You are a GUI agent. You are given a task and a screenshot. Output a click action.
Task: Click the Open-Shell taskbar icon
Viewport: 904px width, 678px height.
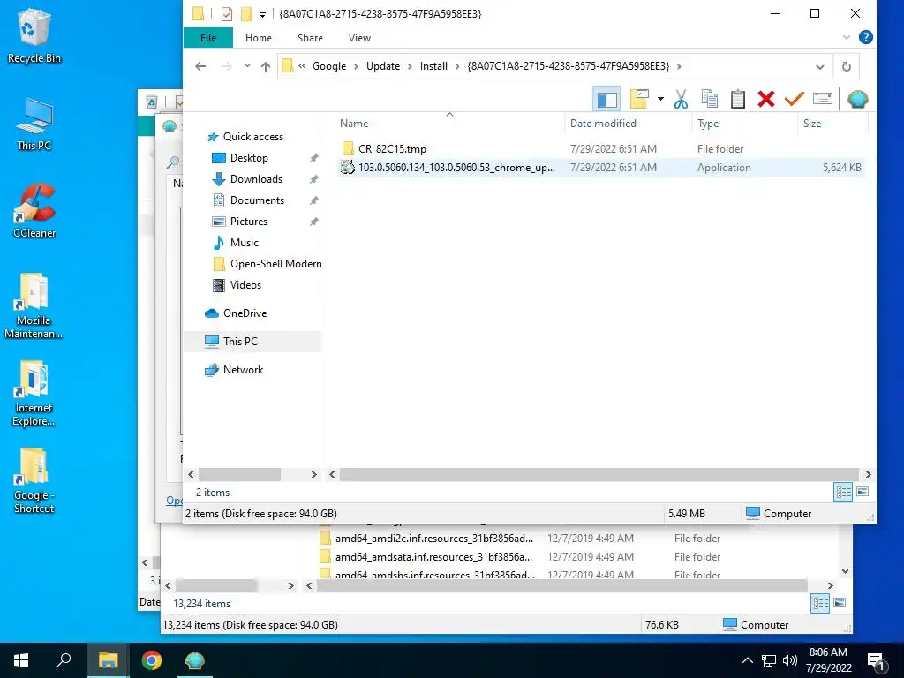(195, 660)
